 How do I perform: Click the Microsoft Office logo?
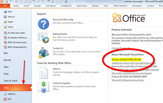[x=129, y=18]
